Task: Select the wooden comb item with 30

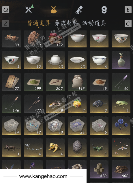Action: 33,39
